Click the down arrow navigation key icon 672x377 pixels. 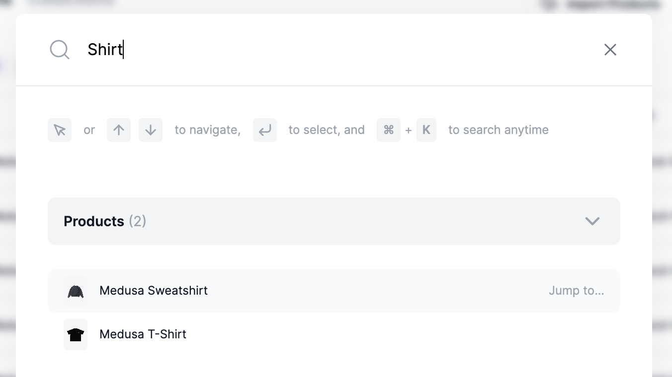(150, 129)
